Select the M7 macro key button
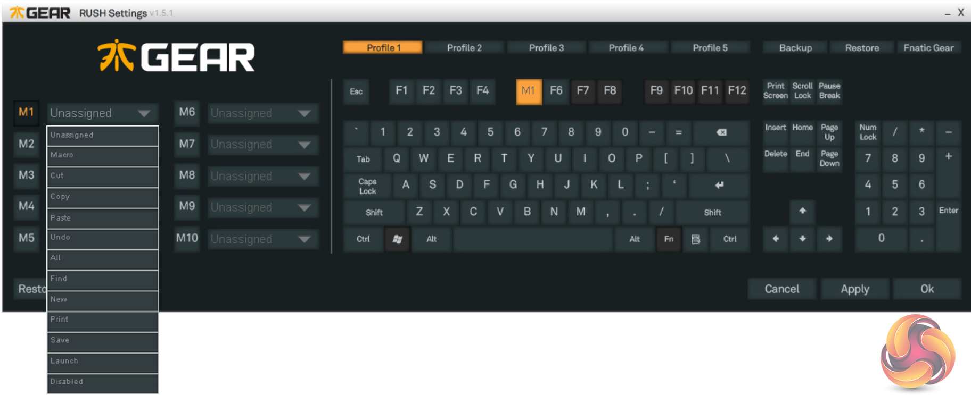Viewport: 971px width, 395px height. click(x=187, y=144)
